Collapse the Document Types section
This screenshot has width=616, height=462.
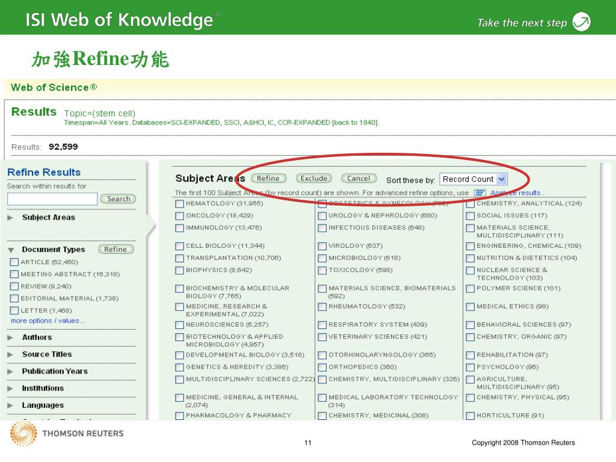click(x=11, y=250)
